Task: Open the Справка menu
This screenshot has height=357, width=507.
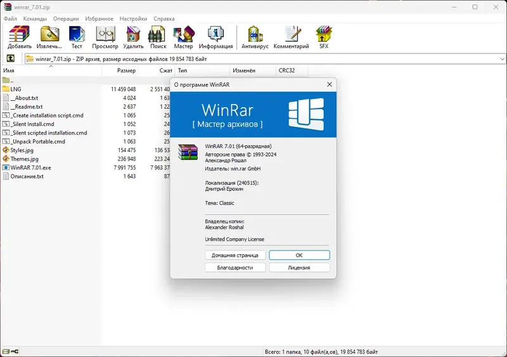Action: (x=164, y=19)
